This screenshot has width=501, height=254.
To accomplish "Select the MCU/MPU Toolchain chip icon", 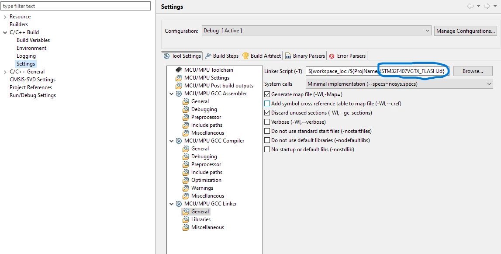I will 179,70.
